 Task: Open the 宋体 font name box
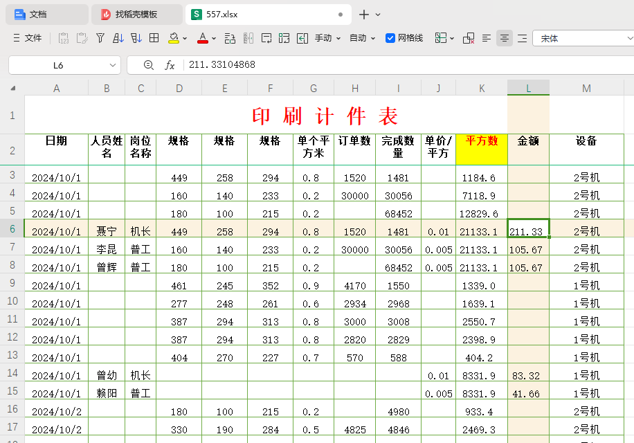[x=582, y=38]
